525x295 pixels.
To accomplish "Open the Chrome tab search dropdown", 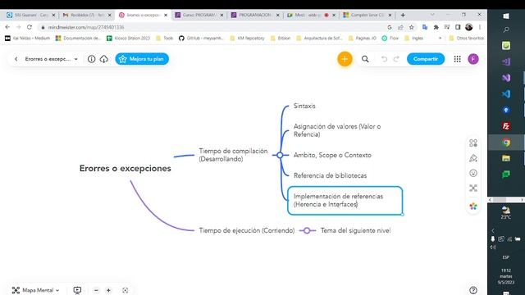I will 432,15.
